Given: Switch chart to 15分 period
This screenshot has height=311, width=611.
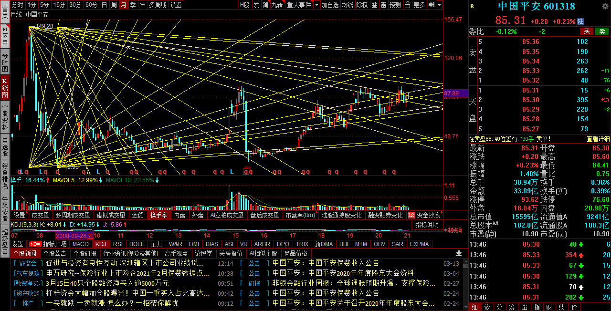Looking at the screenshot, I should [x=59, y=5].
